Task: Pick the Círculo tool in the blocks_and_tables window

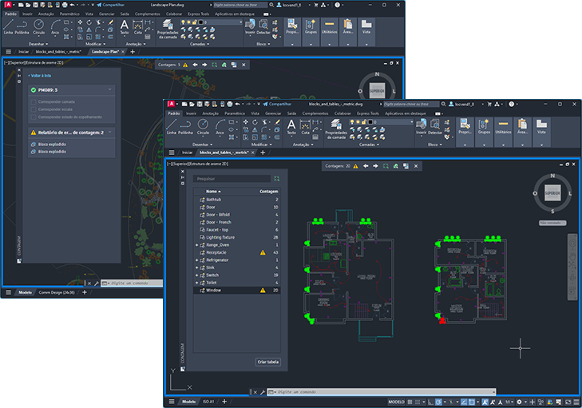Action: (x=203, y=127)
